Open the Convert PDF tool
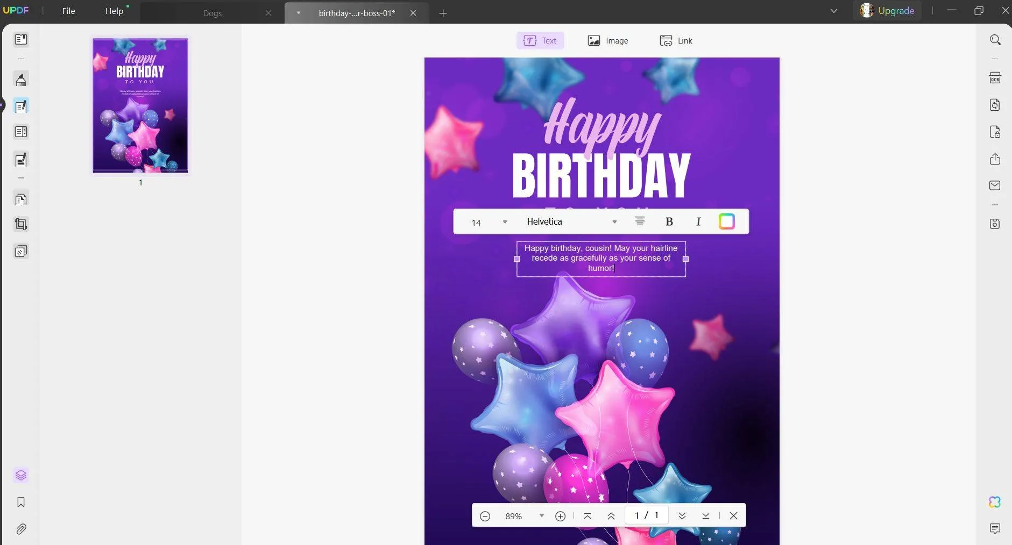Image resolution: width=1012 pixels, height=545 pixels. tap(995, 104)
